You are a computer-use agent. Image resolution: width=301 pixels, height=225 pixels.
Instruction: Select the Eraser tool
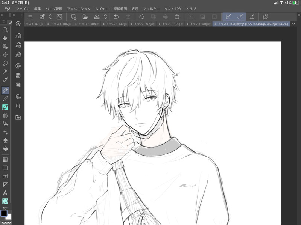click(x=5, y=140)
